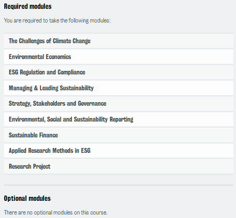The image size is (236, 218).
Task: Click the word Reporting in the Sustainability module
Action: coord(122,119)
